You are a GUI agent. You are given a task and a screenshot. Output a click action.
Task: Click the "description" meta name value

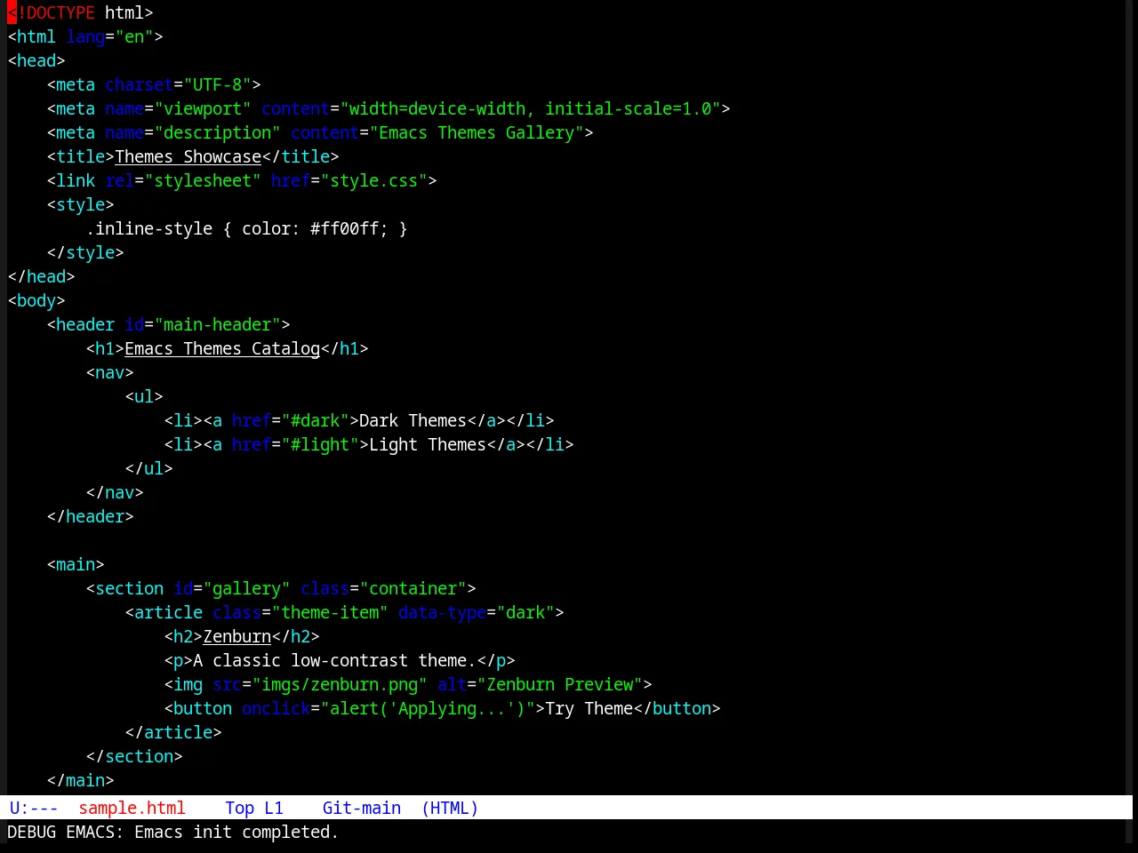(x=218, y=132)
